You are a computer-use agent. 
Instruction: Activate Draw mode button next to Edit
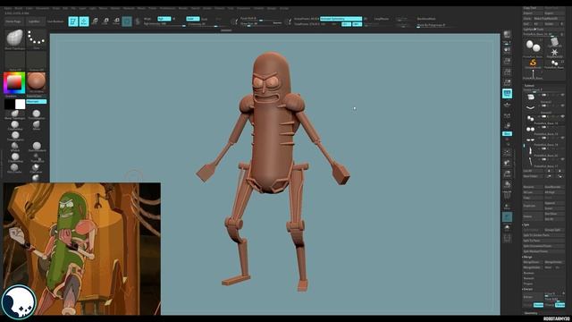click(84, 21)
